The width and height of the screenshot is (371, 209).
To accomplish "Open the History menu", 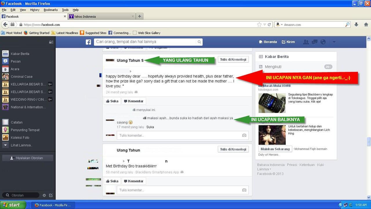I will [x=34, y=10].
